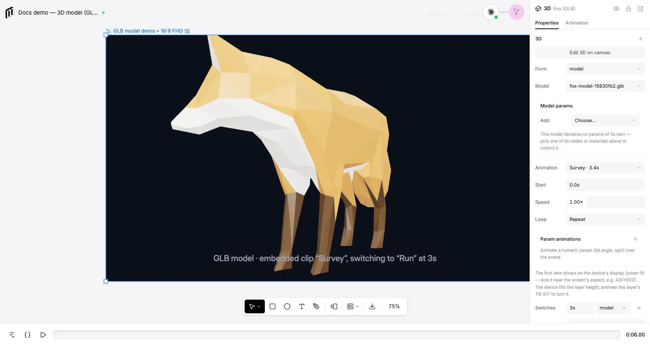Screen dimensions: 650x346
Task: Click the 3D cube layer type icon
Action: pos(538,9)
